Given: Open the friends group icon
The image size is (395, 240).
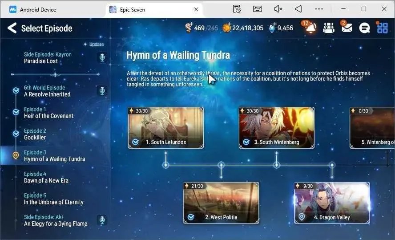Looking at the screenshot, I should coord(329,28).
